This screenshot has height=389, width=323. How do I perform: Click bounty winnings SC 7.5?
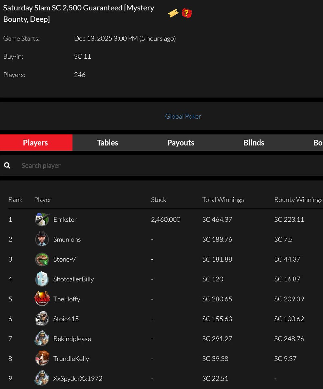tap(283, 240)
